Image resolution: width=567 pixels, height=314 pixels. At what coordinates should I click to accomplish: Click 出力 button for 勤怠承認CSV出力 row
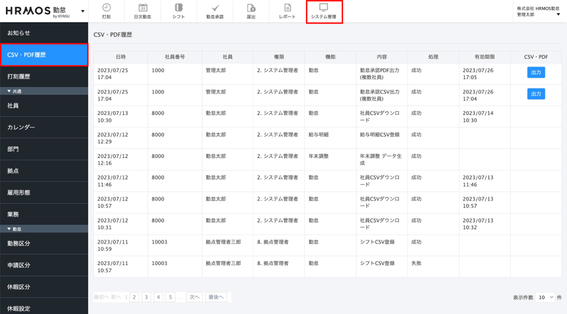click(536, 94)
